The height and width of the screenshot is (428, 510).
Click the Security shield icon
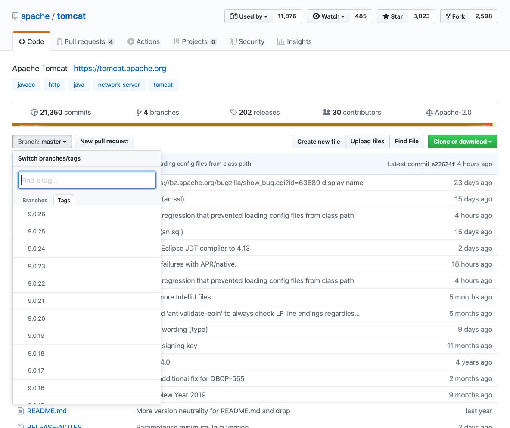point(233,41)
